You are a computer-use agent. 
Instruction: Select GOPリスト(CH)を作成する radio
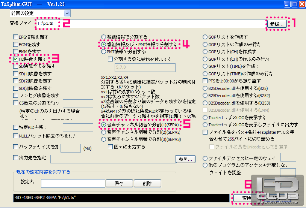click(205, 52)
